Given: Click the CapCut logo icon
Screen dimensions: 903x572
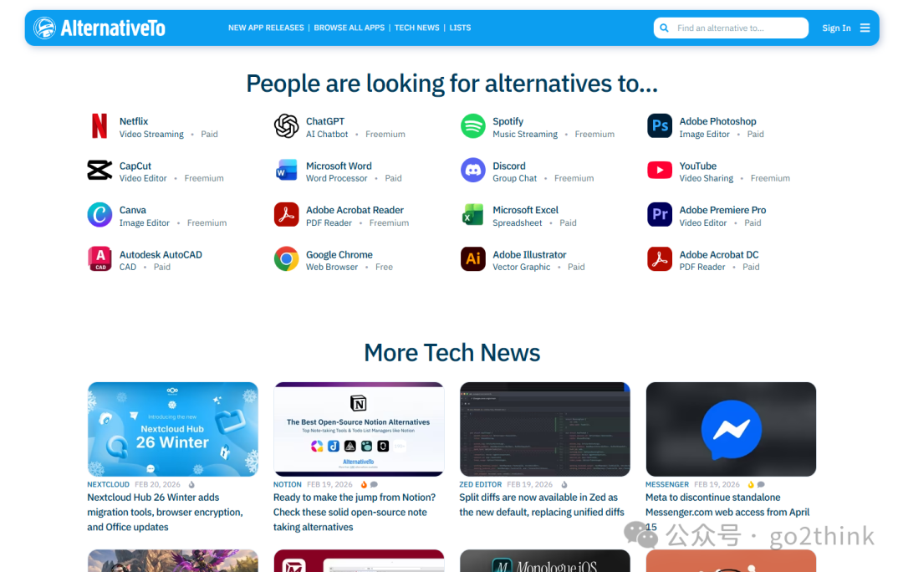Looking at the screenshot, I should pos(99,171).
